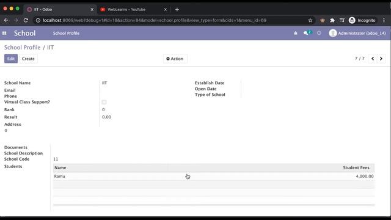Click the School Name value IIT
Image resolution: width=391 pixels, height=220 pixels.
[104, 83]
